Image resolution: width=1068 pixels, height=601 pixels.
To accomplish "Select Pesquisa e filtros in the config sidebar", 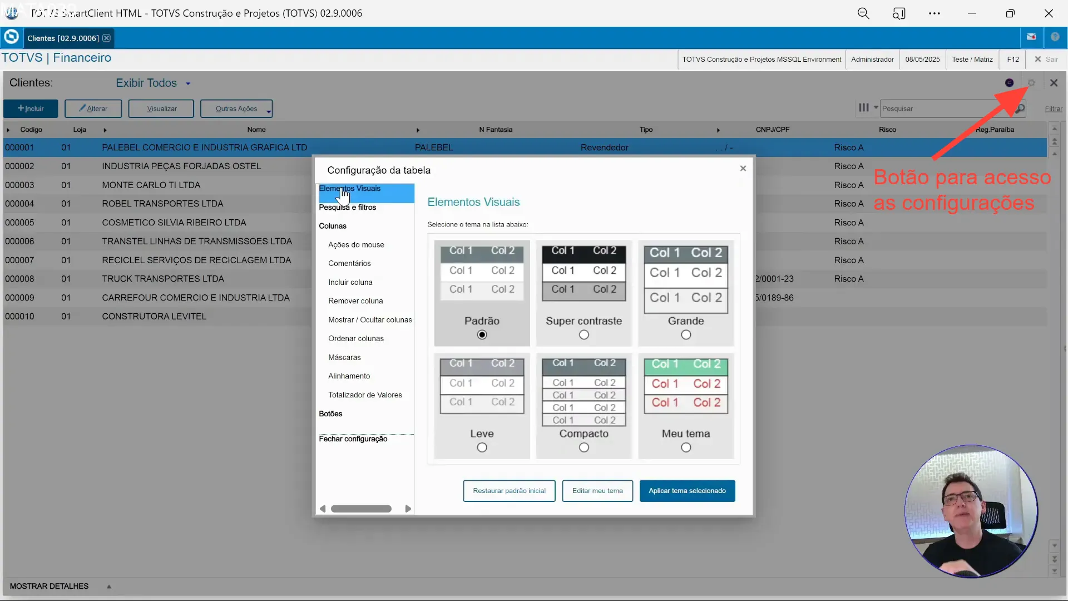I will coord(348,207).
